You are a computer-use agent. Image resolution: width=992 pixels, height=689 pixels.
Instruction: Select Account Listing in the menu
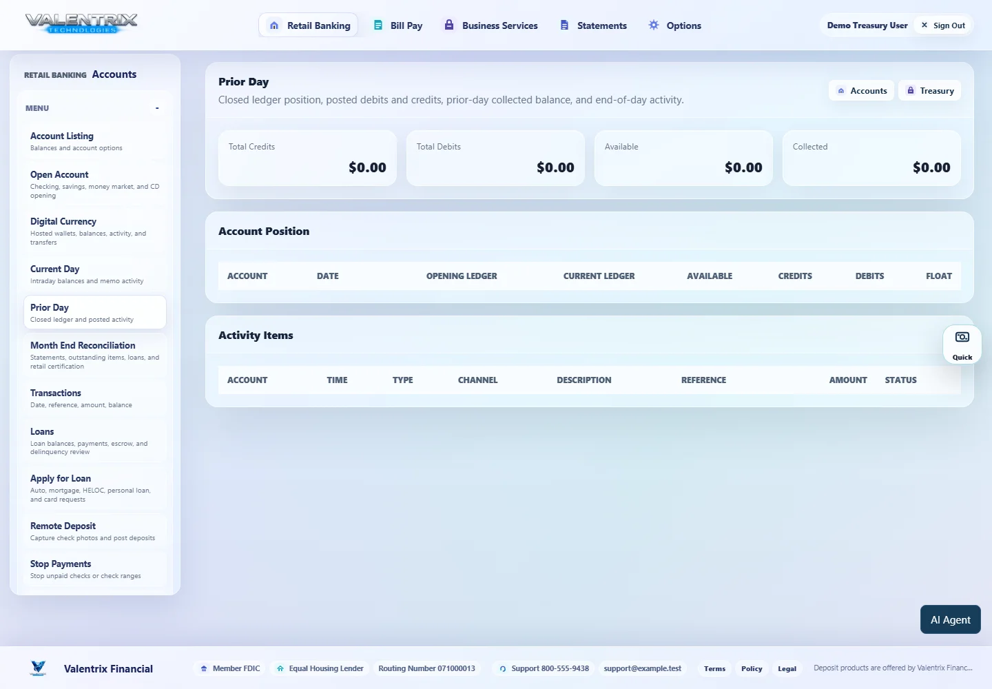(x=95, y=141)
